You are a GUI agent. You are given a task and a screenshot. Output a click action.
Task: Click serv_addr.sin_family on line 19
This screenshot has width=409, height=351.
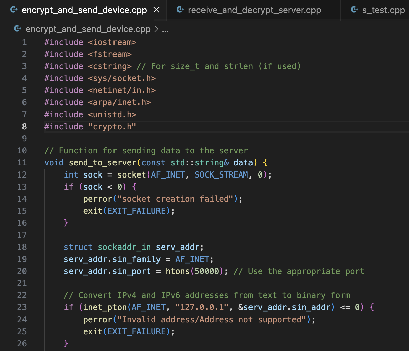click(x=112, y=259)
